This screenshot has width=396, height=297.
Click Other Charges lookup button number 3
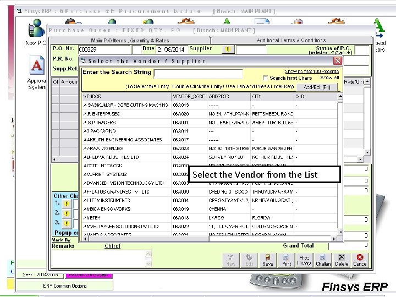point(67,223)
